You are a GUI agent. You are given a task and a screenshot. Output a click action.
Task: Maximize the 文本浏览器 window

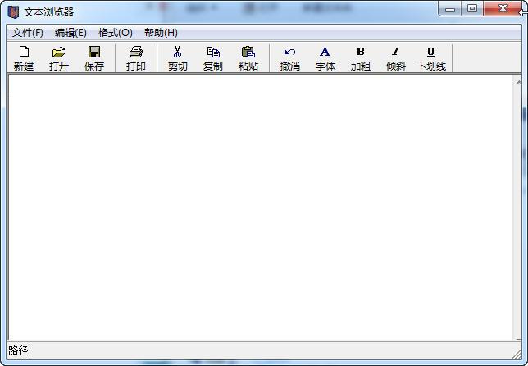click(473, 9)
